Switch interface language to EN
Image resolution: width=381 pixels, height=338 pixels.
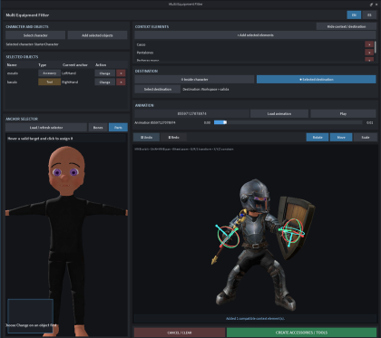tap(354, 14)
